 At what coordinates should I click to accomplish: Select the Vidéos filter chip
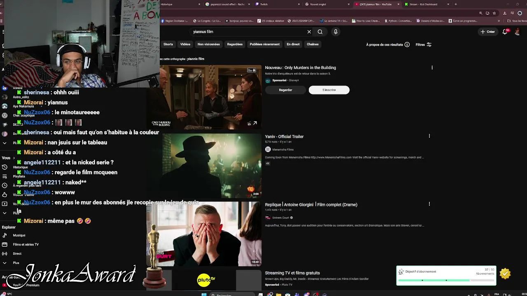pyautogui.click(x=185, y=44)
